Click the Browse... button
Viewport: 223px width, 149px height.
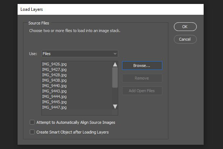(142, 66)
